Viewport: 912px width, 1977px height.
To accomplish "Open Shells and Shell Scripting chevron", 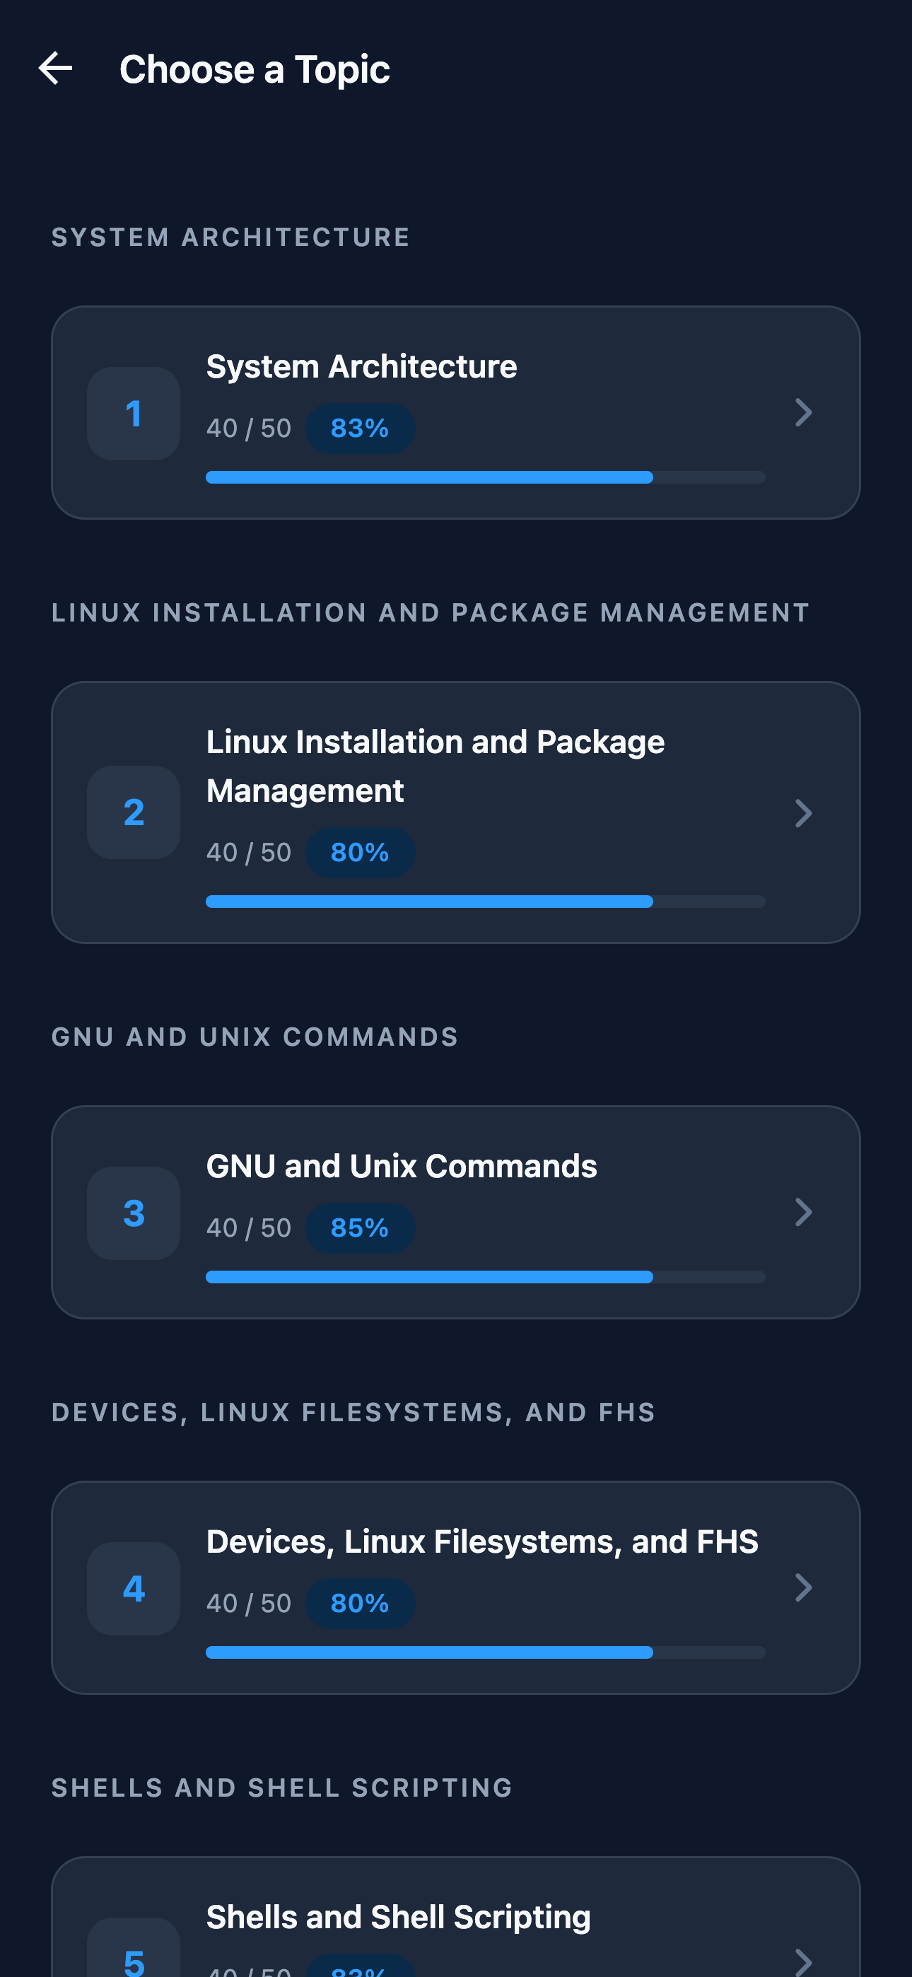I will [x=803, y=1961].
